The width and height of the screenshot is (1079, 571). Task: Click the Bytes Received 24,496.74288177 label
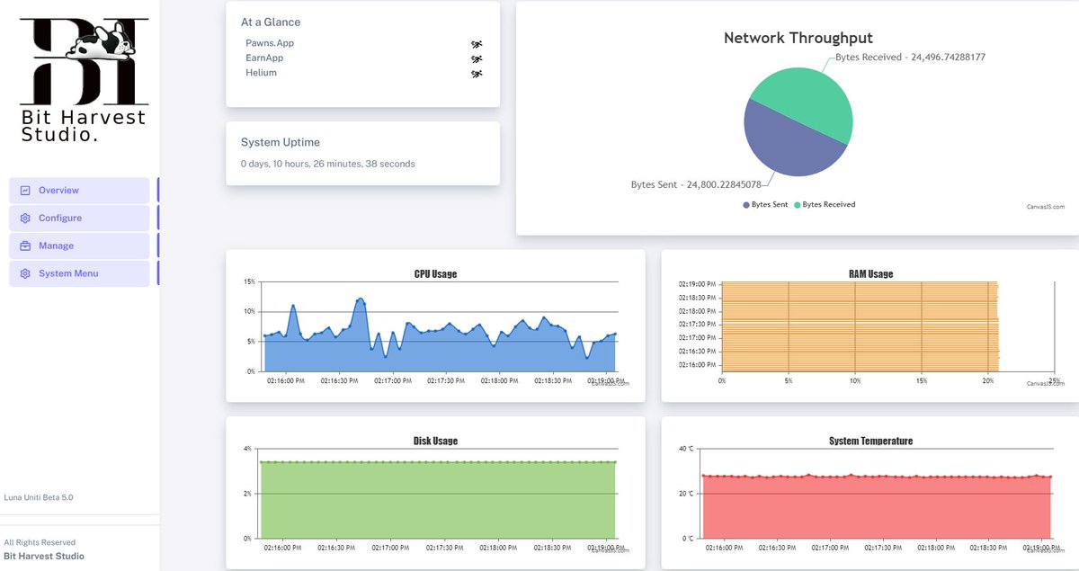pyautogui.click(x=911, y=58)
